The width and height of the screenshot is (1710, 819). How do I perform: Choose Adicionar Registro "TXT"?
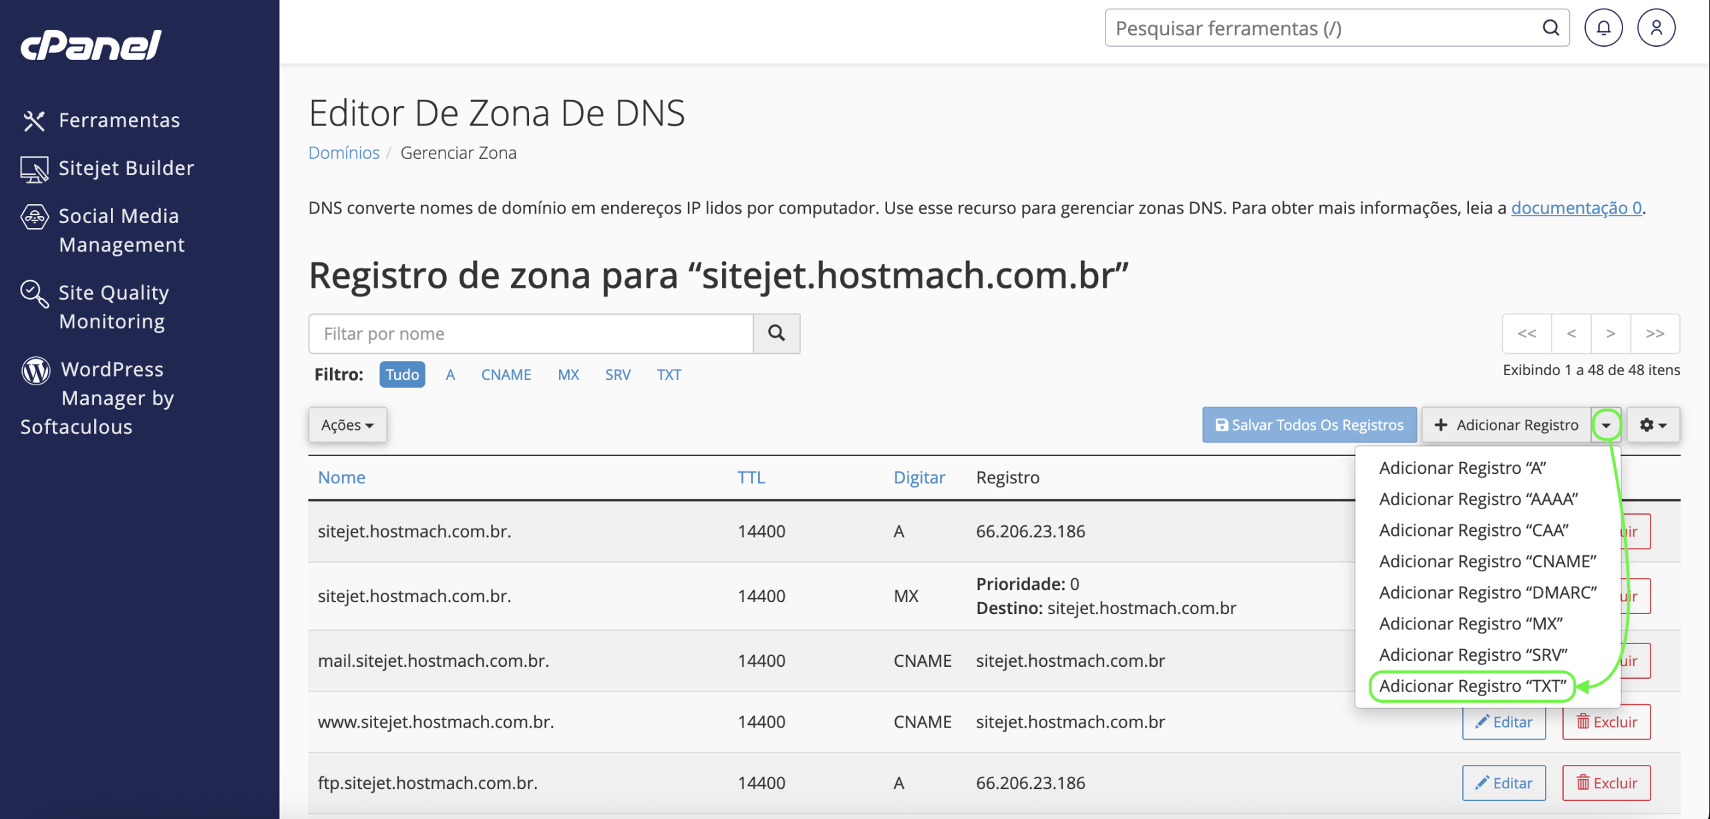(x=1472, y=686)
